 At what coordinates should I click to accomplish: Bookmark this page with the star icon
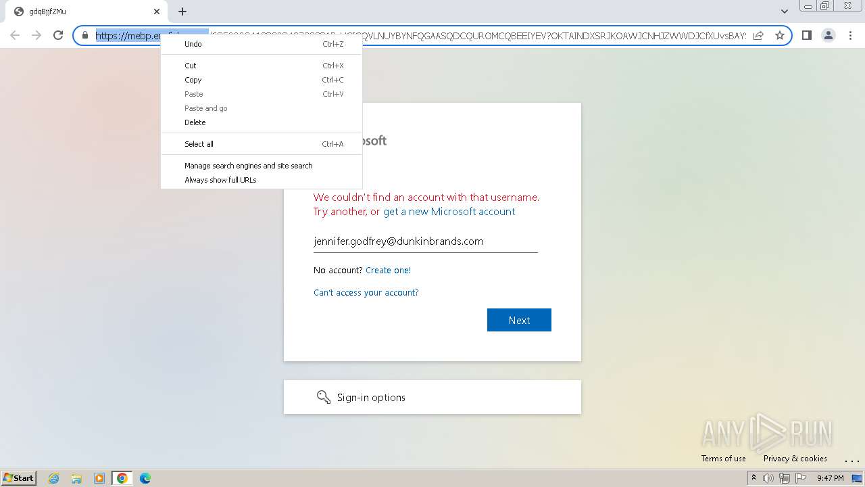click(780, 35)
